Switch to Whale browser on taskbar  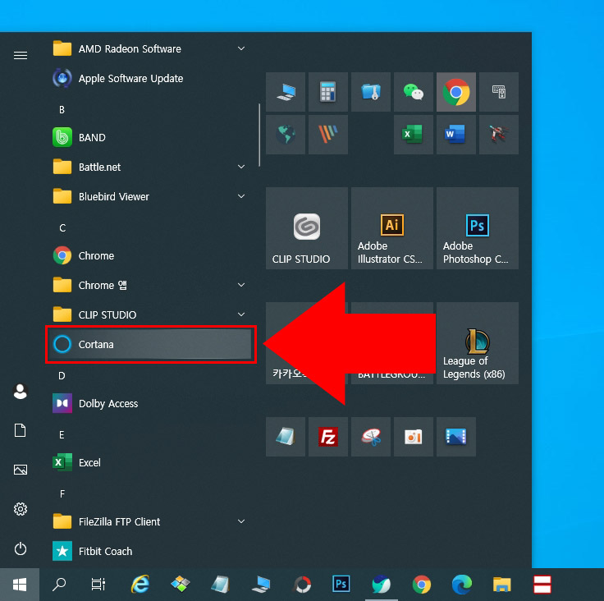coord(382,585)
